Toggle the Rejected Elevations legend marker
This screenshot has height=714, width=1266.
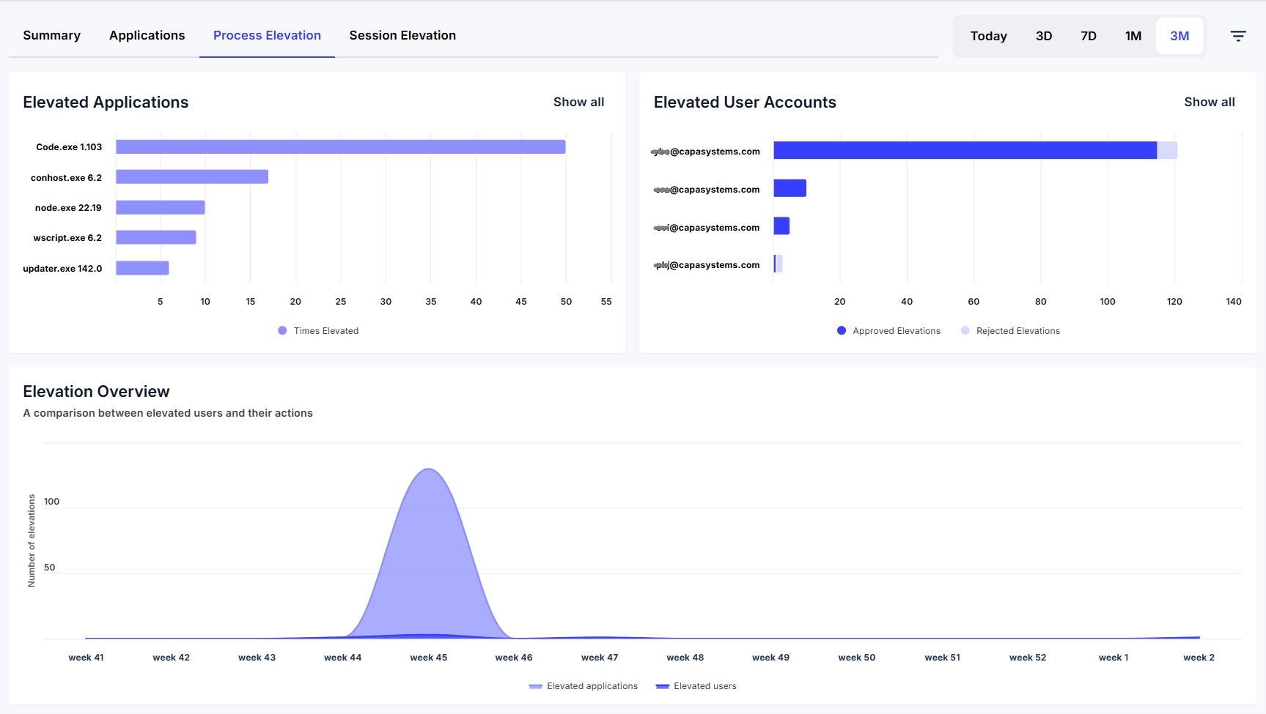pyautogui.click(x=965, y=331)
